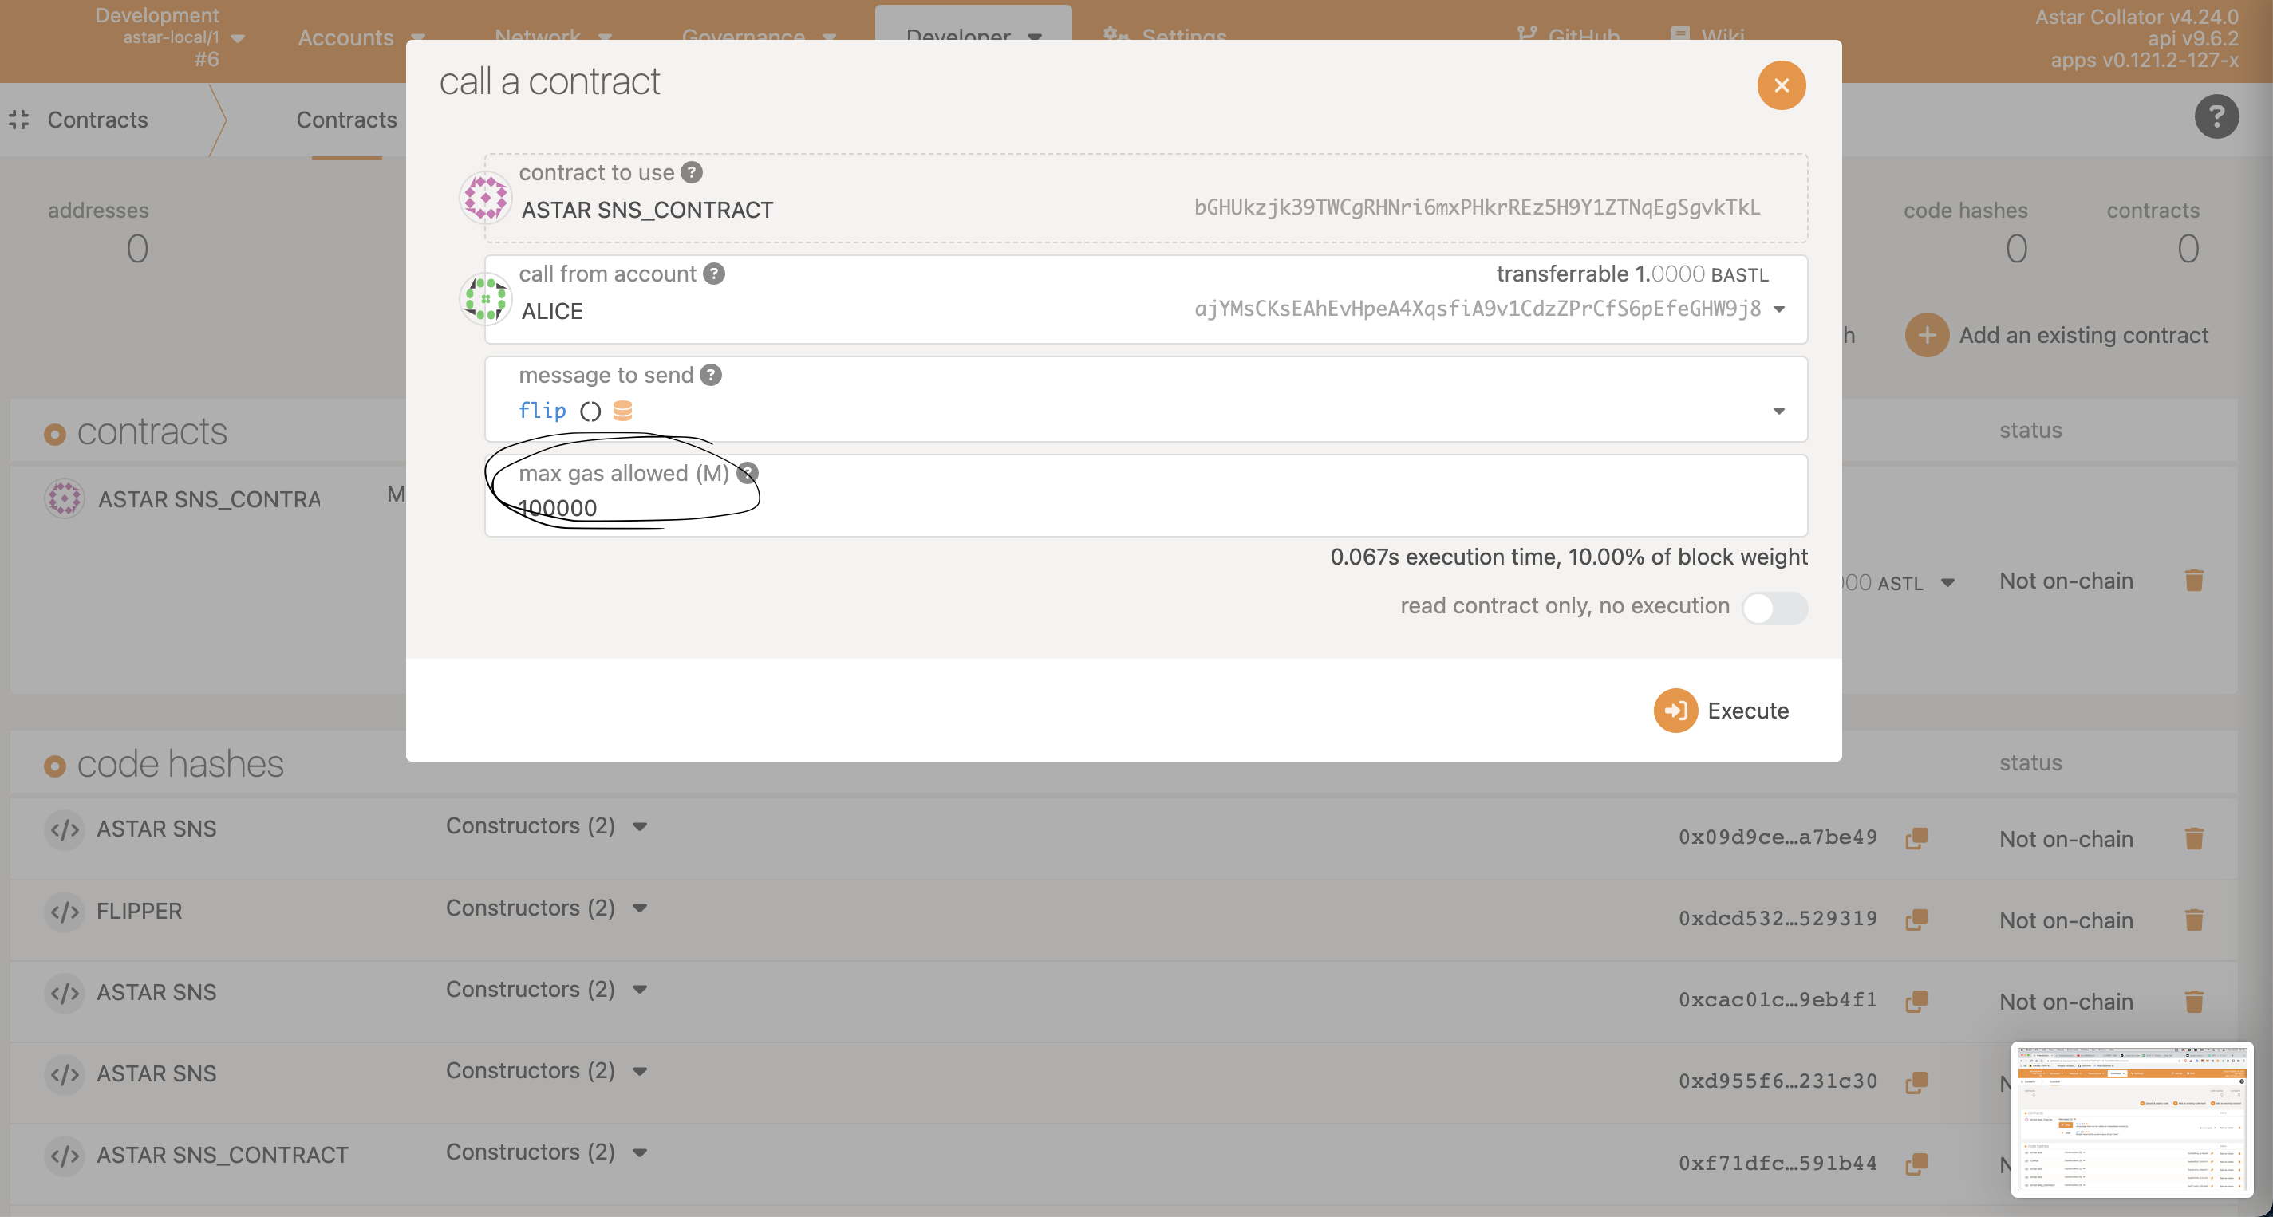Delete the 0xcac01c code hash row

(2193, 1002)
